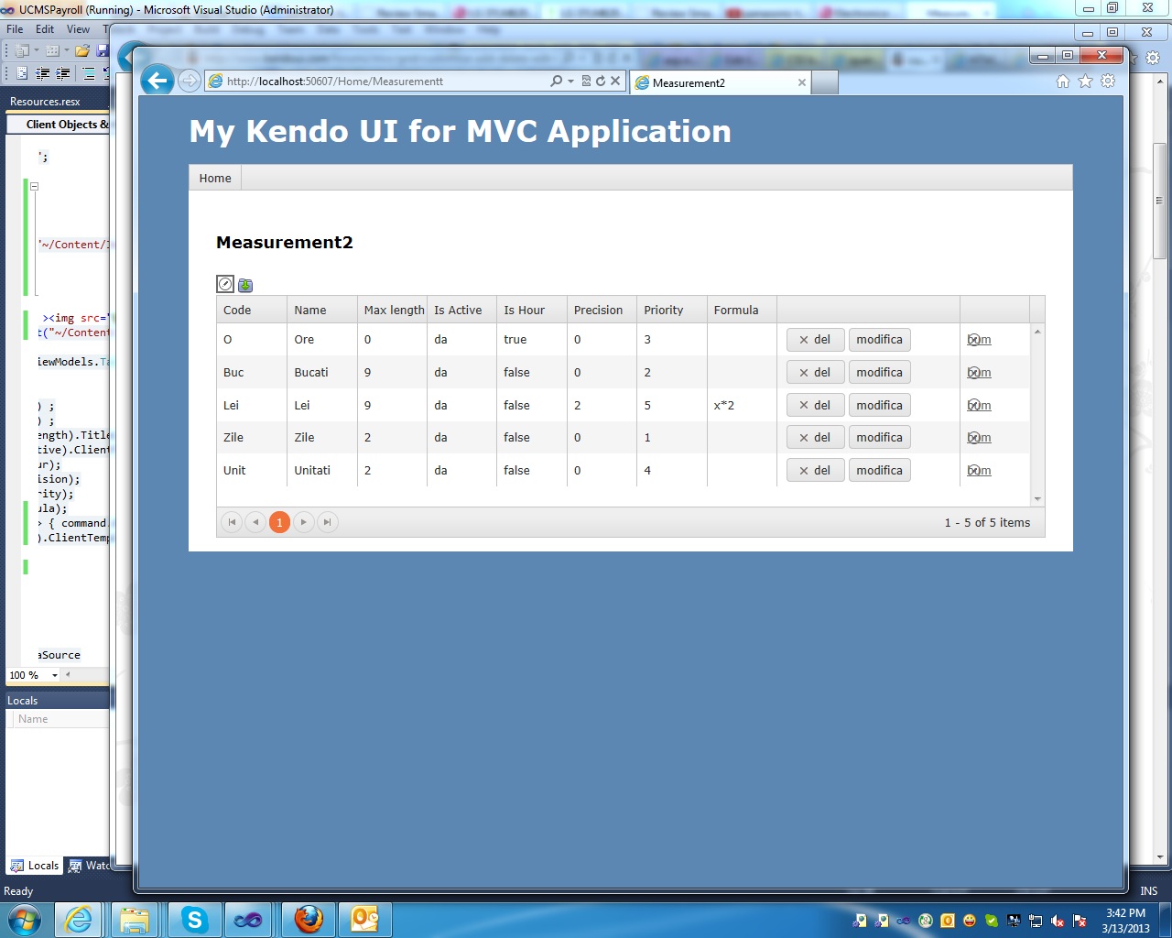Delete the Bucati row with del button
The height and width of the screenshot is (938, 1172).
point(815,373)
